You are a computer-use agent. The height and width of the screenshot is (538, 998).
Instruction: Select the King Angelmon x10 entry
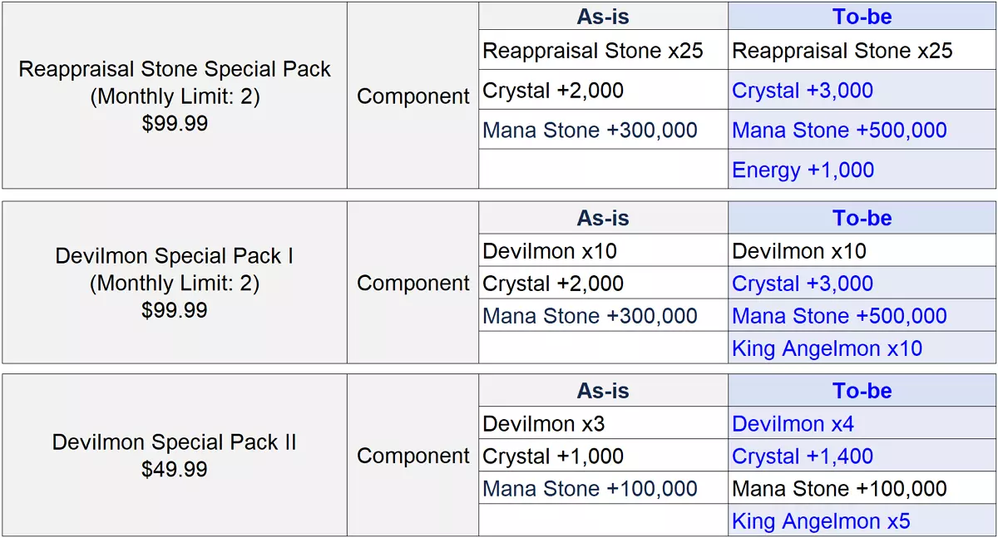[827, 348]
